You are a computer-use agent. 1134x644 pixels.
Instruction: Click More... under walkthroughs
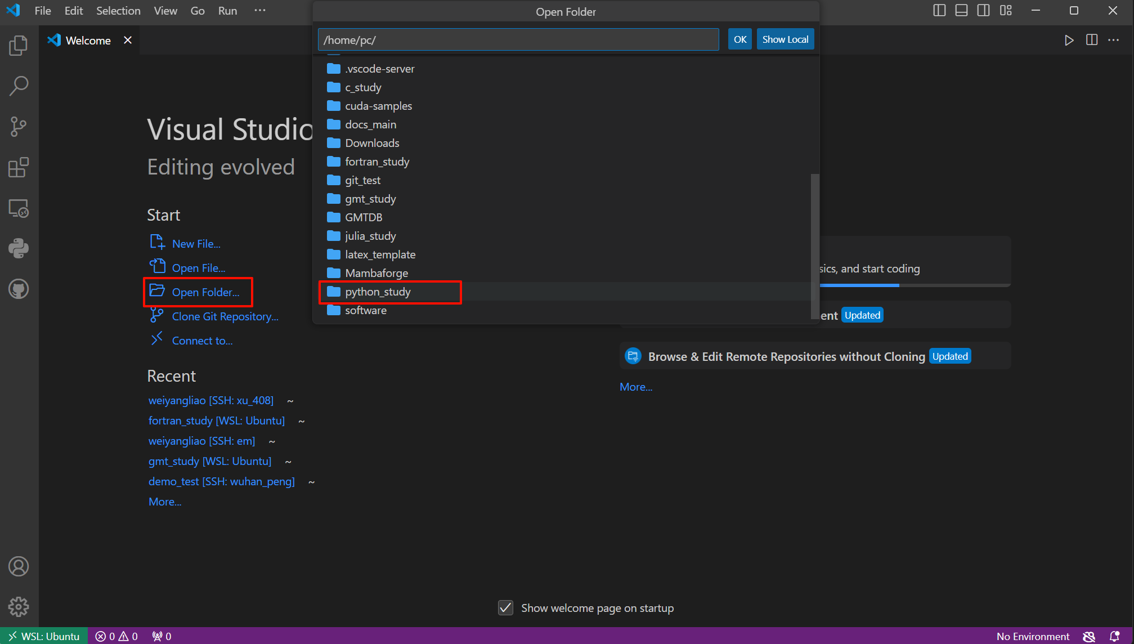click(x=636, y=387)
